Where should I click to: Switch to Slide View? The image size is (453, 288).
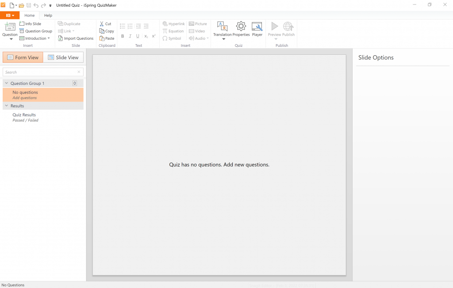coord(63,57)
